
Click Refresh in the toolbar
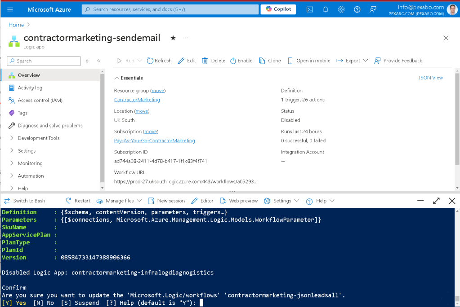pyautogui.click(x=159, y=61)
